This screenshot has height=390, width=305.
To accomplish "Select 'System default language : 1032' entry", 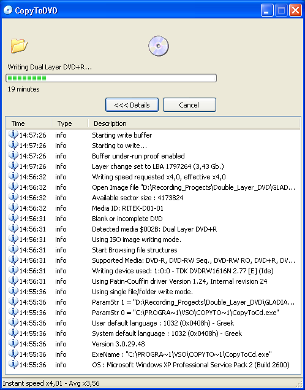I will 167,333.
